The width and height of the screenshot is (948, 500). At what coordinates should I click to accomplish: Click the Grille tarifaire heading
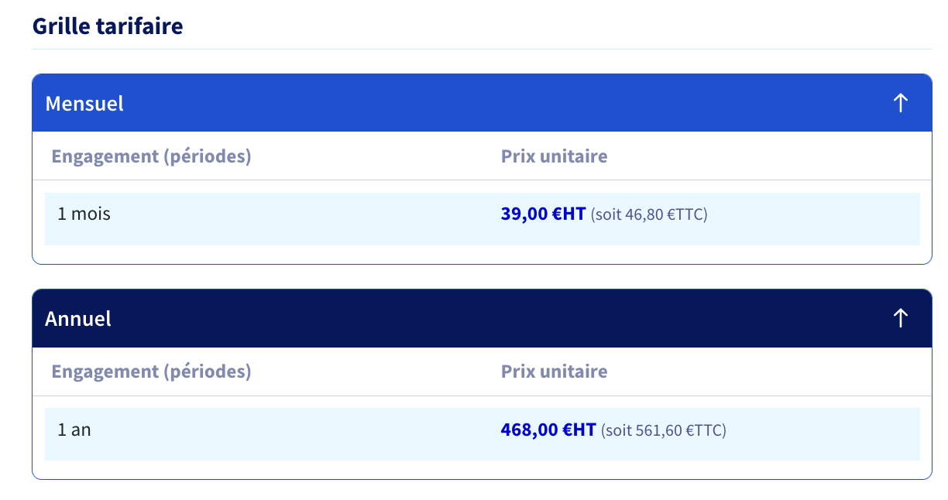pos(108,26)
